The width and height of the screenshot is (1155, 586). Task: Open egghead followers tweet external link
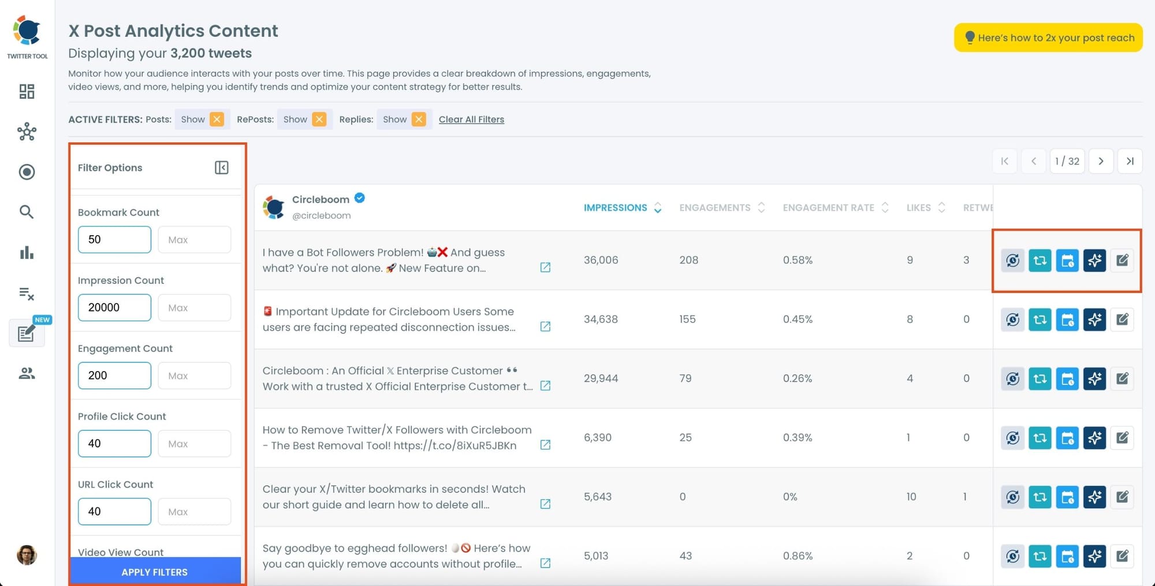545,563
